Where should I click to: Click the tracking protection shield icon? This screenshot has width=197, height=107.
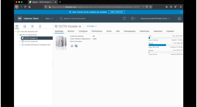[46, 7]
